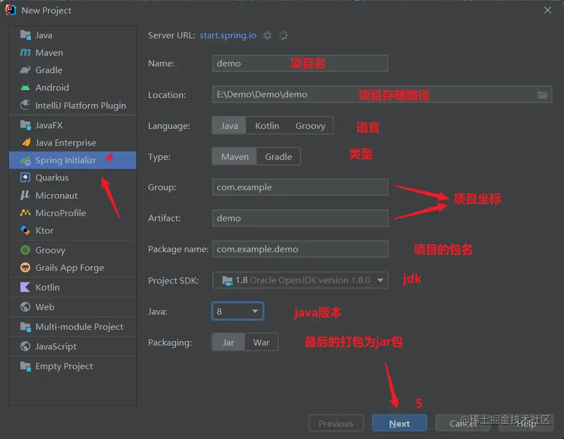Click the Spring Initializr leaf icon
The image size is (564, 439).
coord(25,160)
